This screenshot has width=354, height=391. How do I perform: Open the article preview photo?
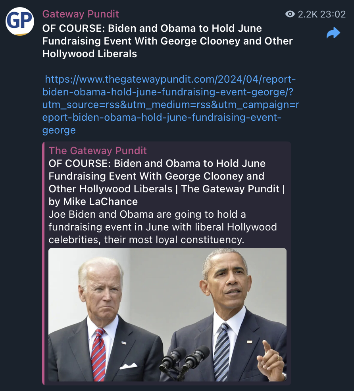(x=167, y=314)
